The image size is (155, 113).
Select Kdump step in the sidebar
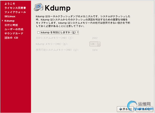click(9, 21)
